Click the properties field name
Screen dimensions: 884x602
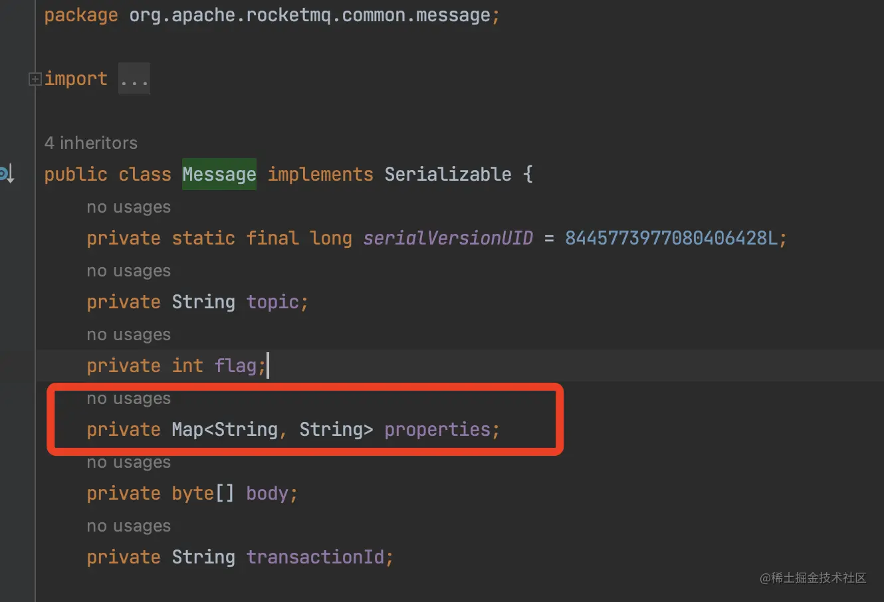(437, 429)
